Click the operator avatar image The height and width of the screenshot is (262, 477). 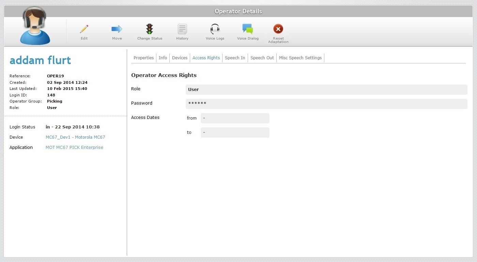pyautogui.click(x=35, y=26)
